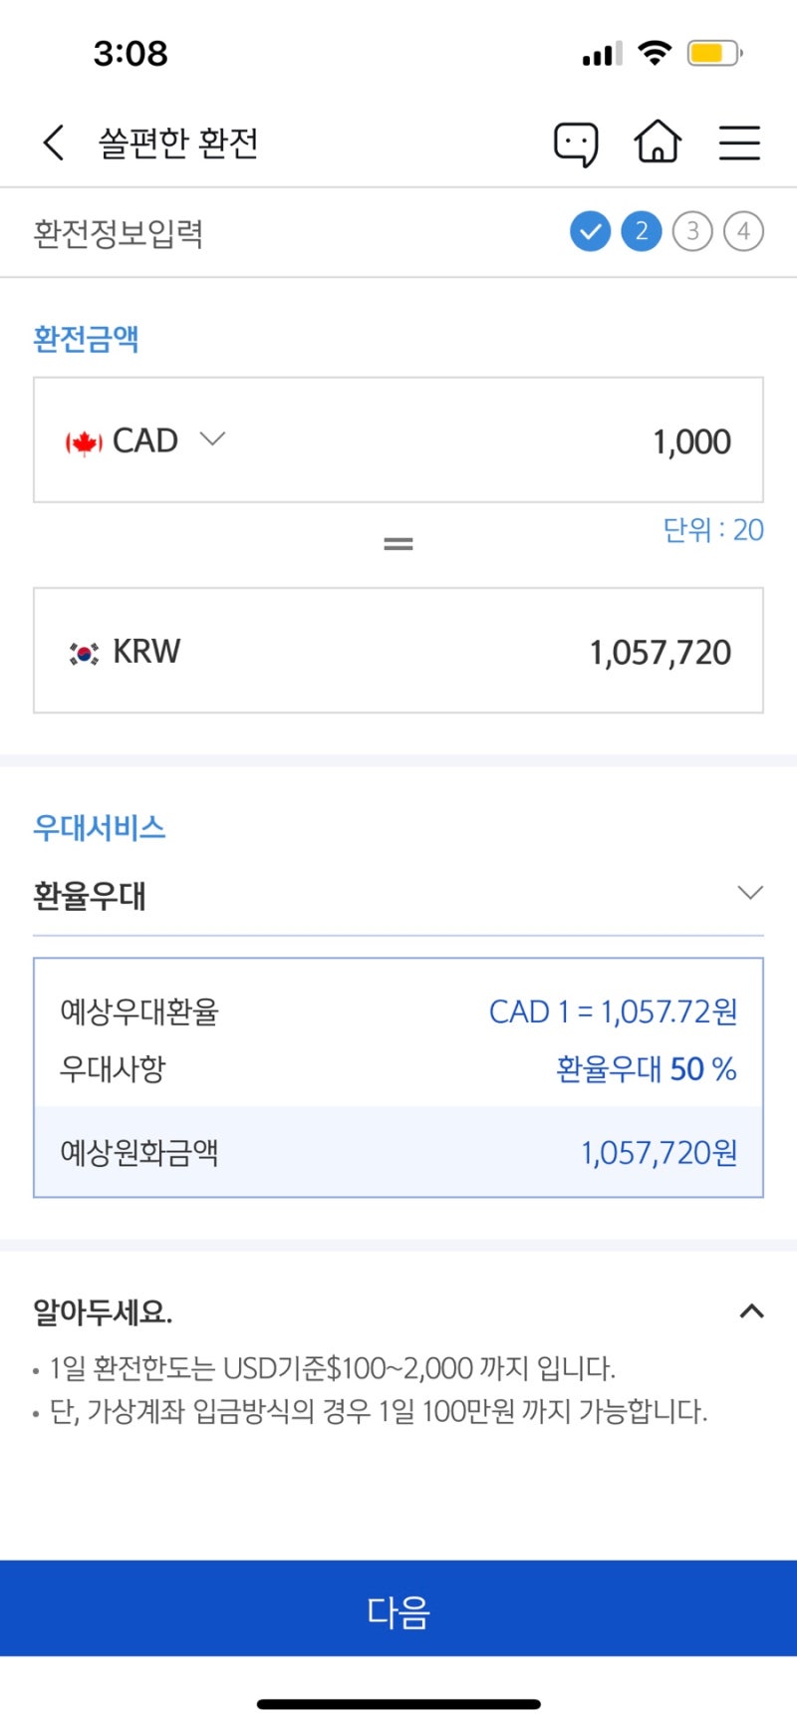Image resolution: width=797 pixels, height=1726 pixels.
Task: Select step 2 in the progress indicator
Action: 641,230
